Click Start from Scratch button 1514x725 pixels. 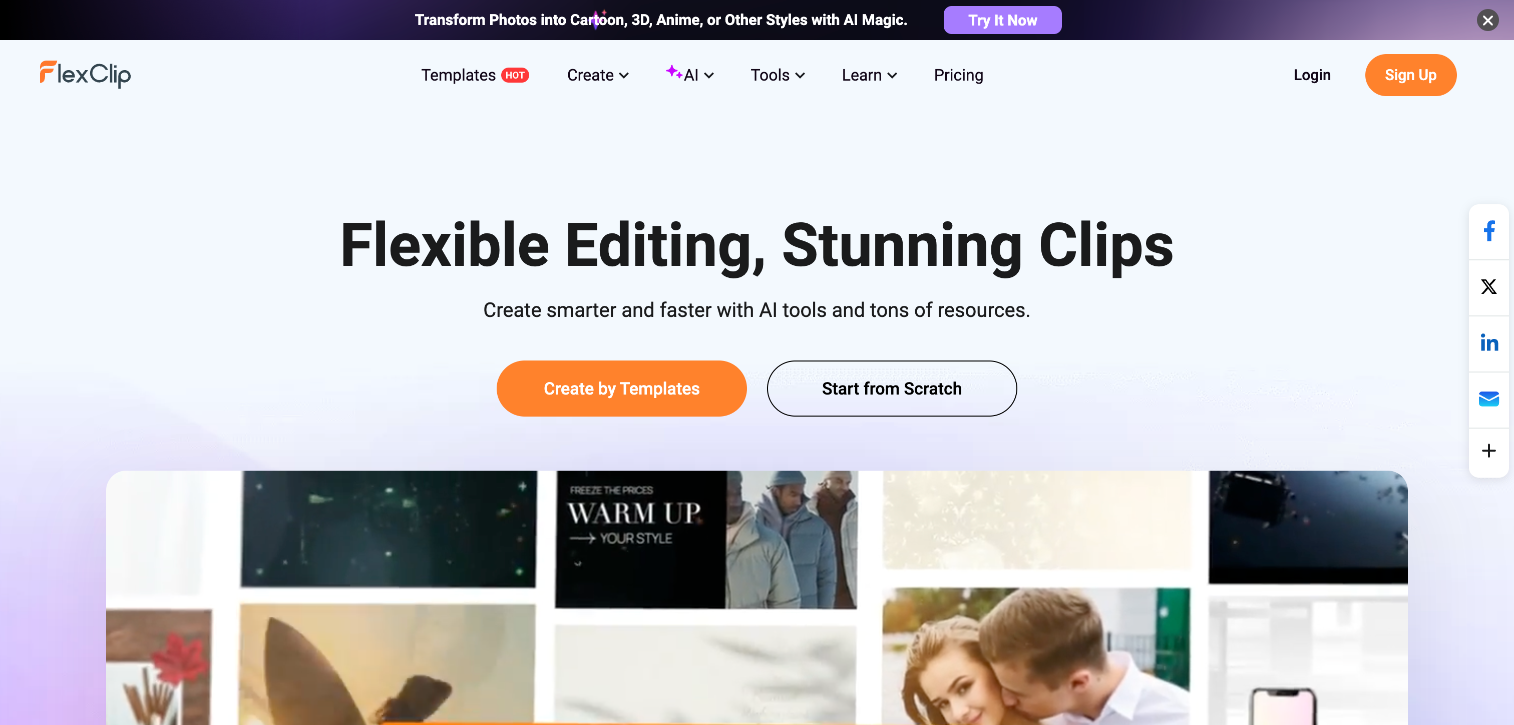[891, 389]
